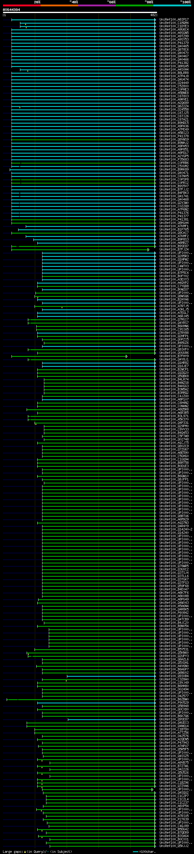Select hit UniRef100_Q4U474
Screen dimensions: 194x854
coord(174,80)
